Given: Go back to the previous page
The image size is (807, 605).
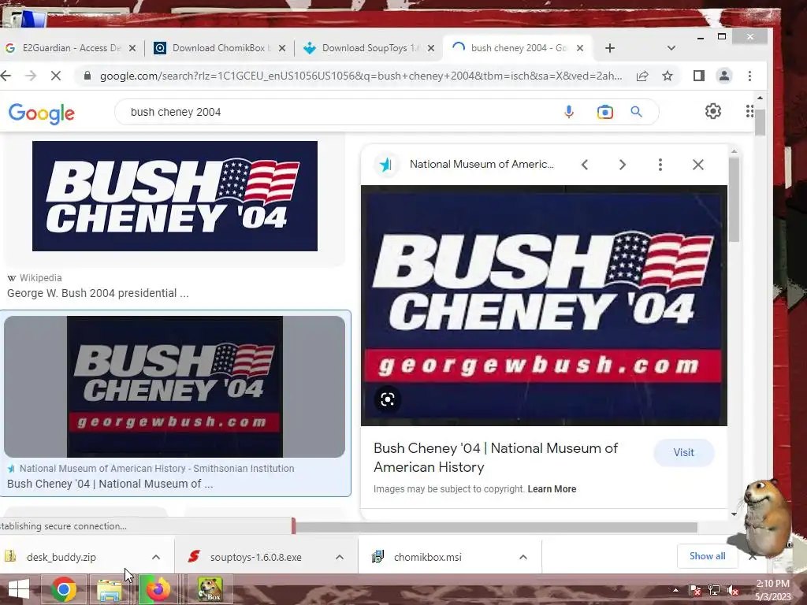Looking at the screenshot, I should click(6, 76).
